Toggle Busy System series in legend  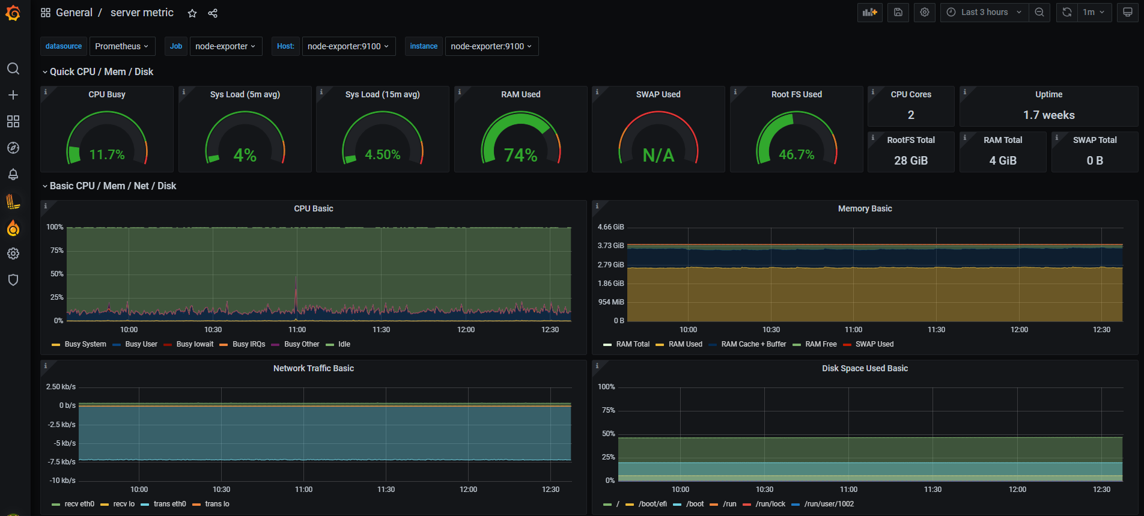[85, 344]
